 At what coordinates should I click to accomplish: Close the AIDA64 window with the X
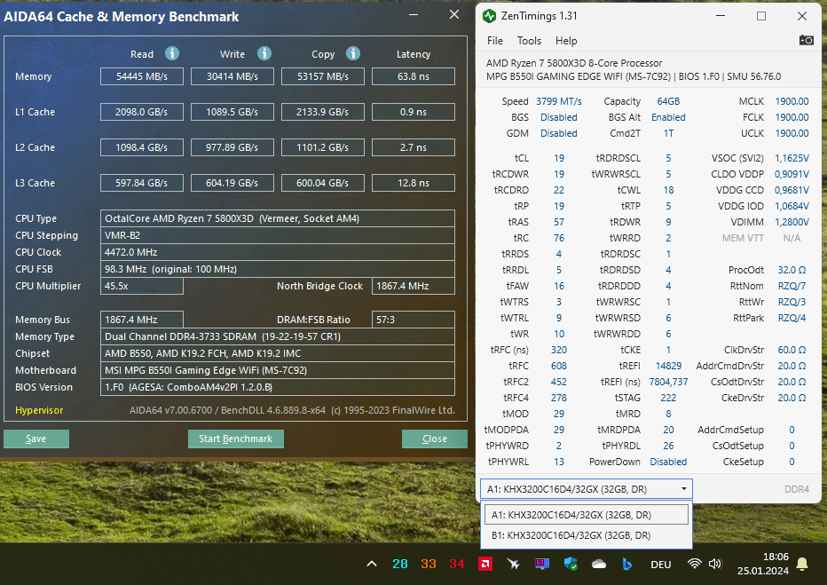point(454,15)
